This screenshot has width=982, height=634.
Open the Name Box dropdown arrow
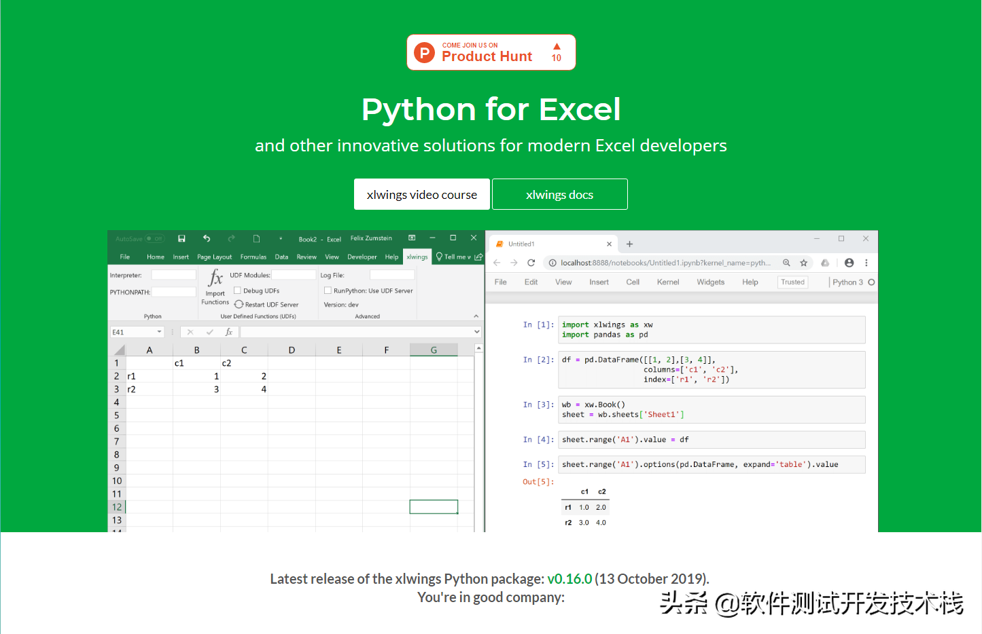160,332
